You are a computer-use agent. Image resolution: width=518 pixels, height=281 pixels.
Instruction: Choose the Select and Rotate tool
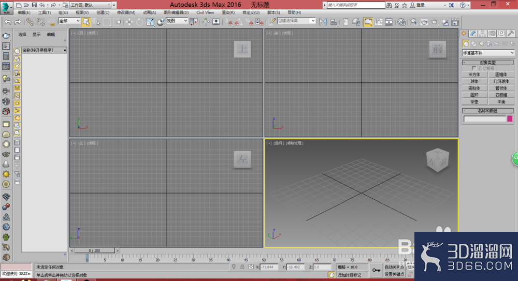click(x=140, y=22)
